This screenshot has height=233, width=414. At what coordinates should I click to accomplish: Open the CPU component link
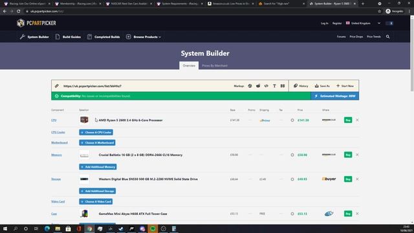pos(54,120)
